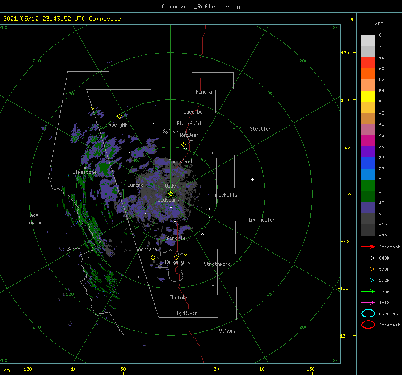Select the white 04DK arrow symbol

(368, 258)
